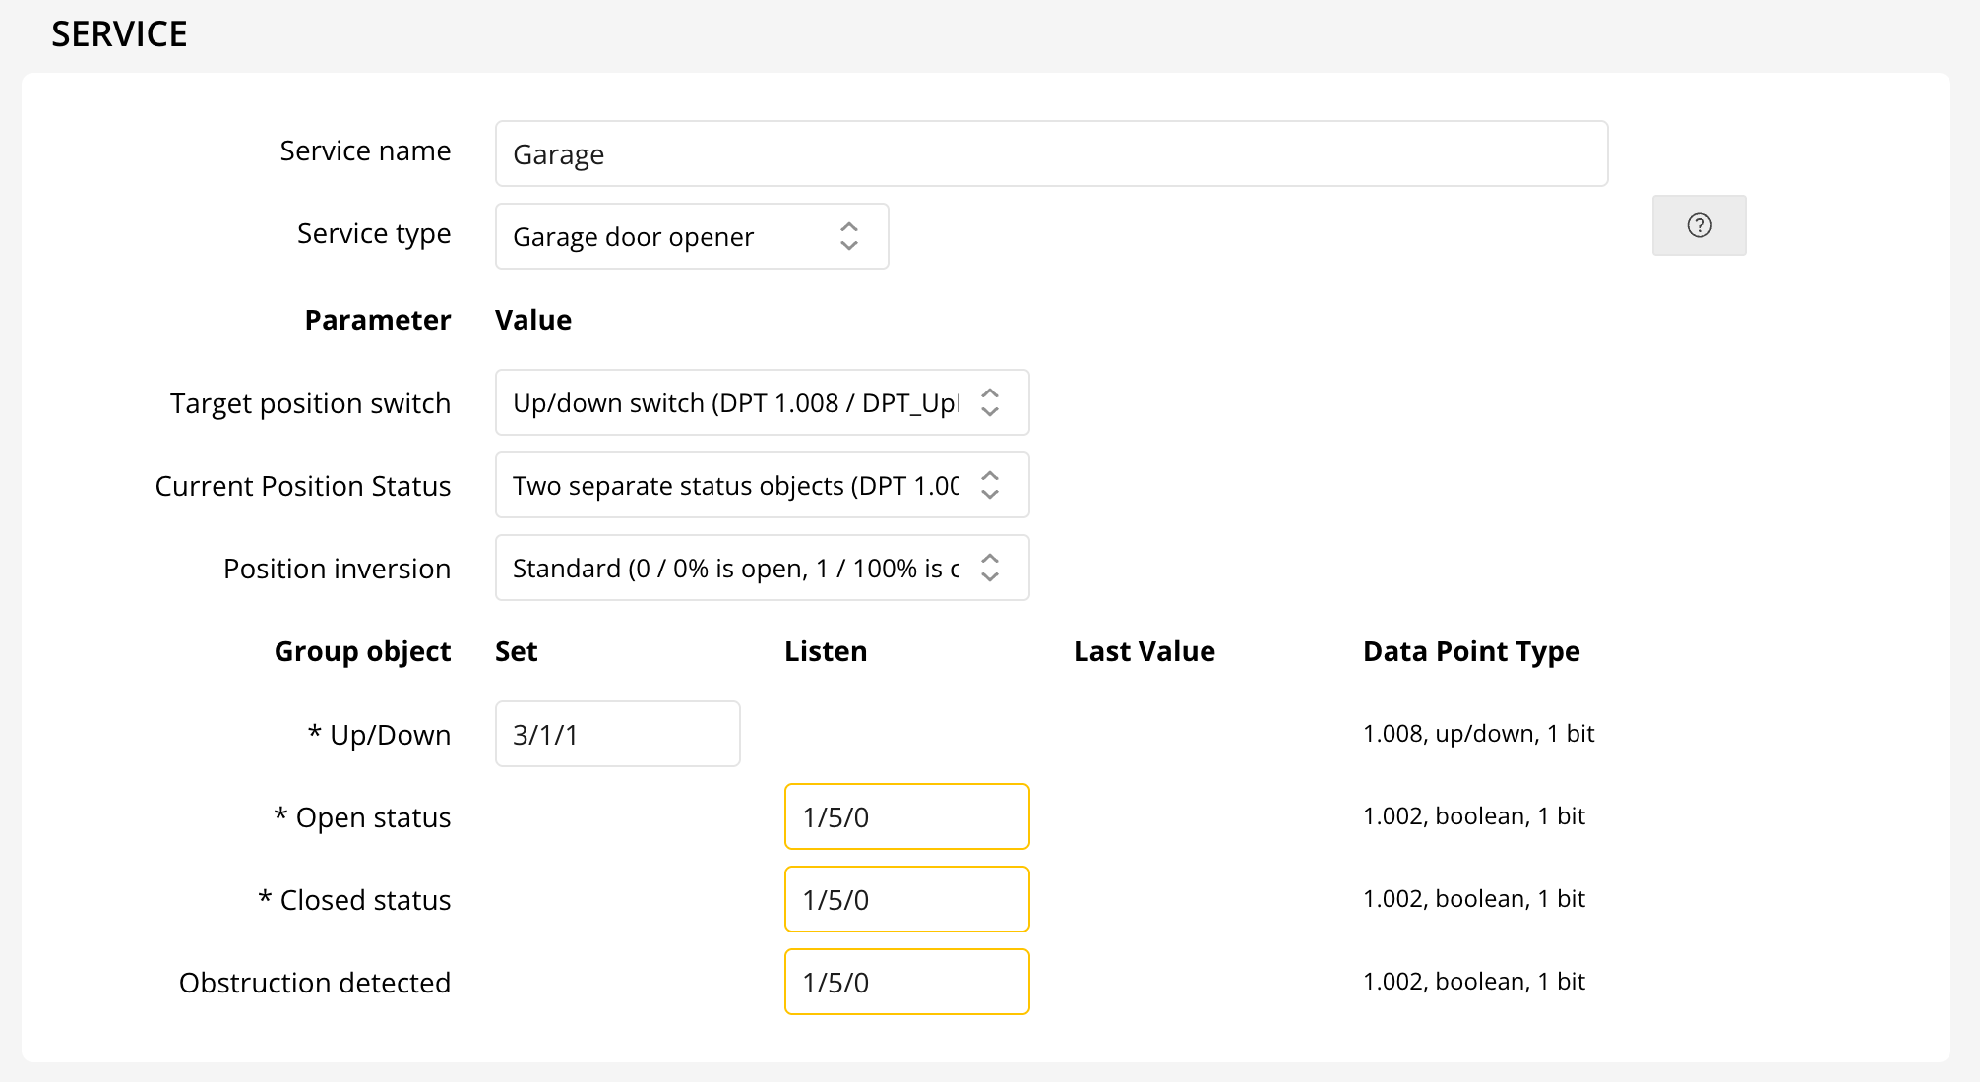
Task: Select the Up/Down Set address field
Action: [617, 733]
